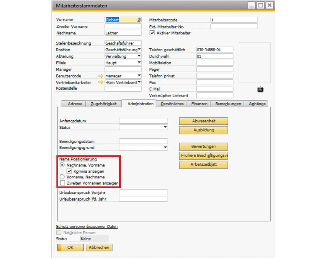This screenshot has width=326, height=259.
Task: Click the Verknüpfter Lieferant field
Action: point(215,96)
